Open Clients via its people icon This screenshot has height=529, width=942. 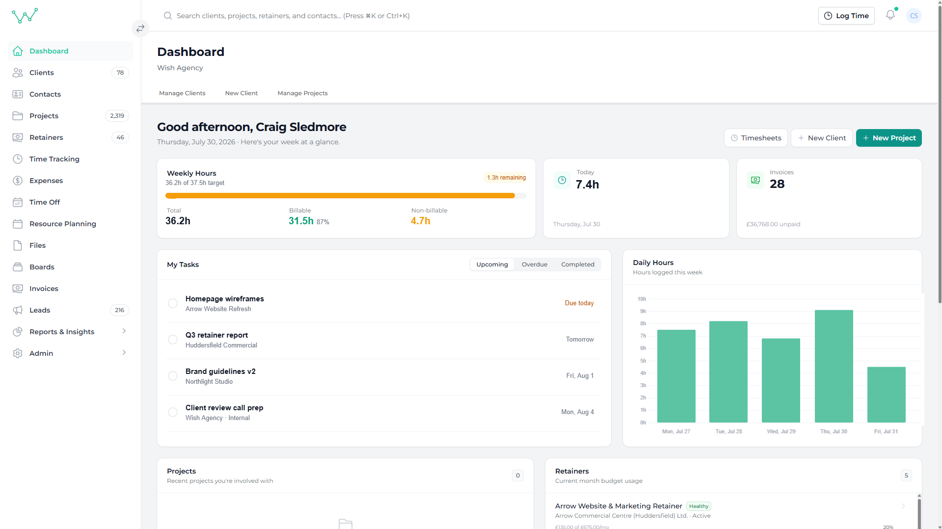(x=18, y=73)
